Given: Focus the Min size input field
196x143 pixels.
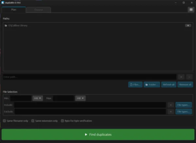Looking at the screenshot, I should tap(21, 98).
